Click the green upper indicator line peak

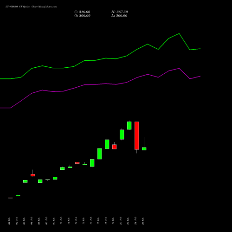point(179,33)
